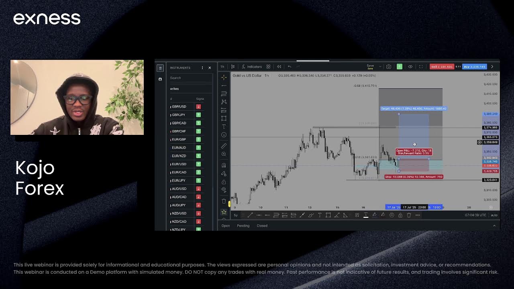
Task: Open the emoji icons tool
Action: tap(224, 135)
